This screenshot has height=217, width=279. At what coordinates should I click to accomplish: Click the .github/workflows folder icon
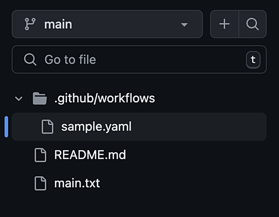pos(40,99)
